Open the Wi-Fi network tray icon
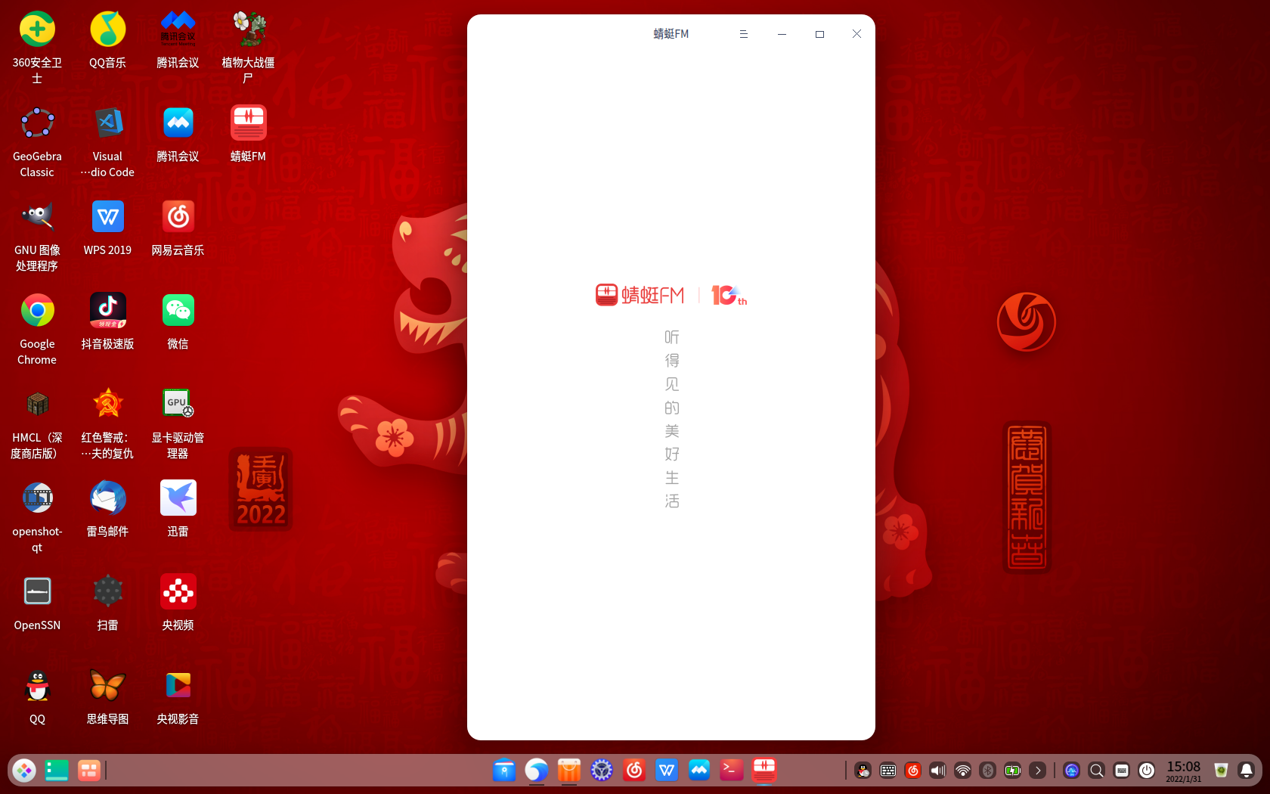The image size is (1270, 794). point(962,771)
